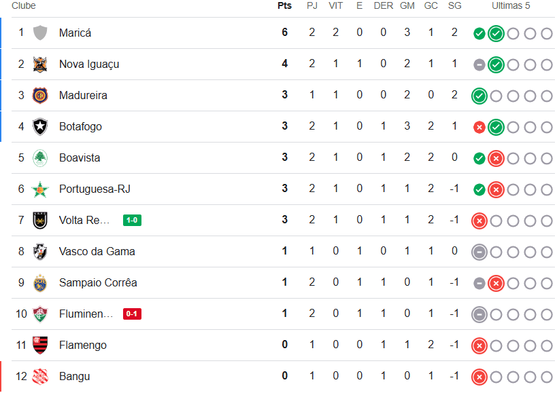
Task: Click the Maricá club crest icon
Action: point(40,33)
